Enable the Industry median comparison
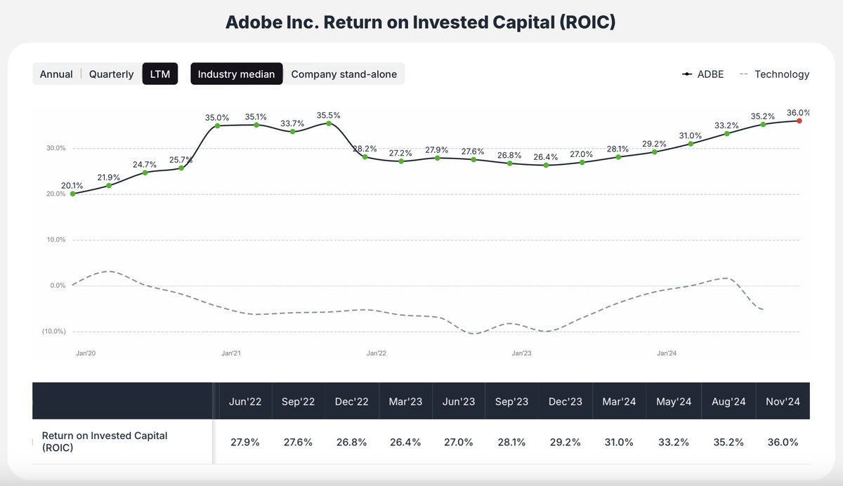This screenshot has width=843, height=486. [236, 74]
